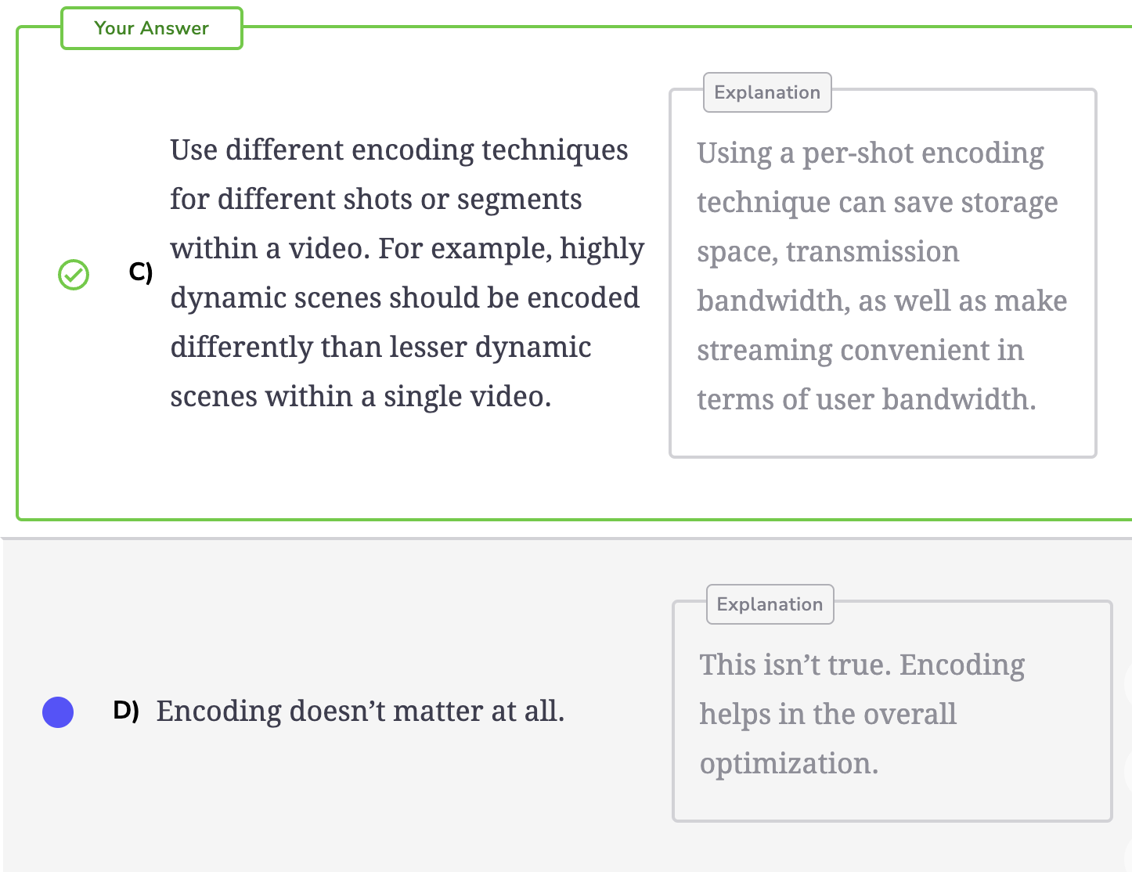Click the word "optimization." in option D's explanation
1132x872 pixels.
tap(789, 763)
